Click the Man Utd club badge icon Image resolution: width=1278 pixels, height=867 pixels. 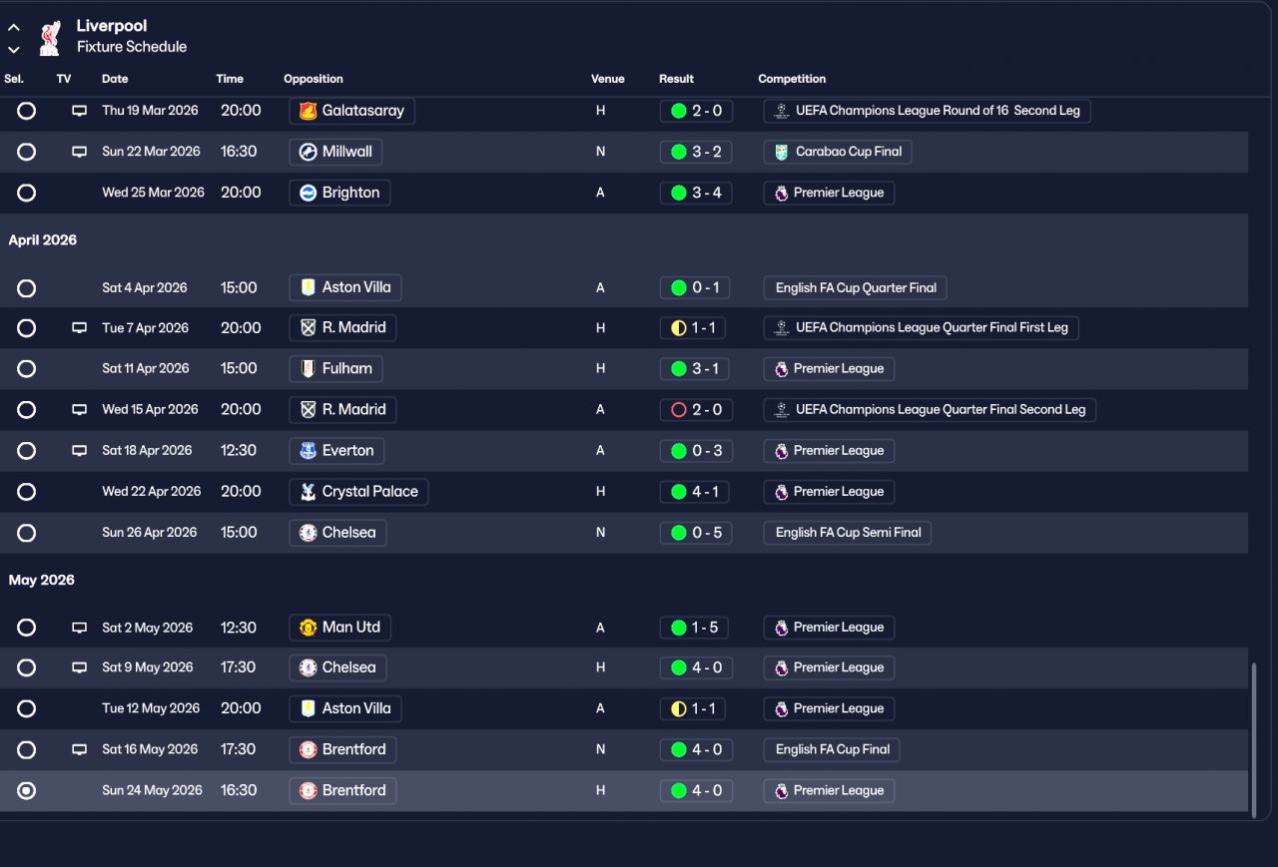tap(309, 628)
